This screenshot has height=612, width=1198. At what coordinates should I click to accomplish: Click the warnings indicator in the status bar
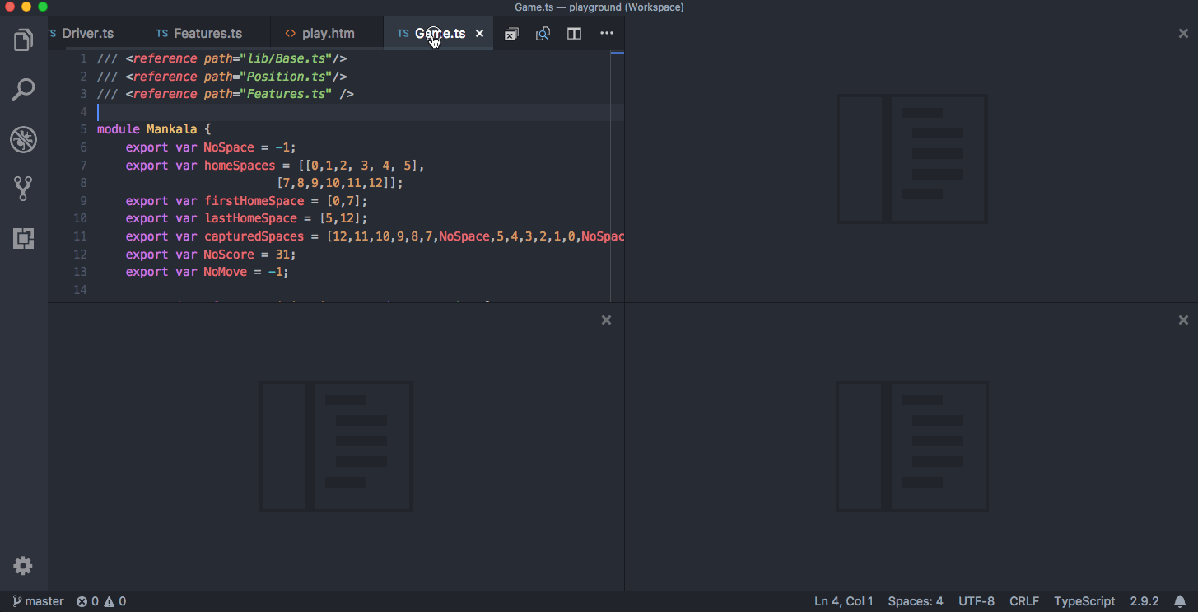tap(116, 600)
